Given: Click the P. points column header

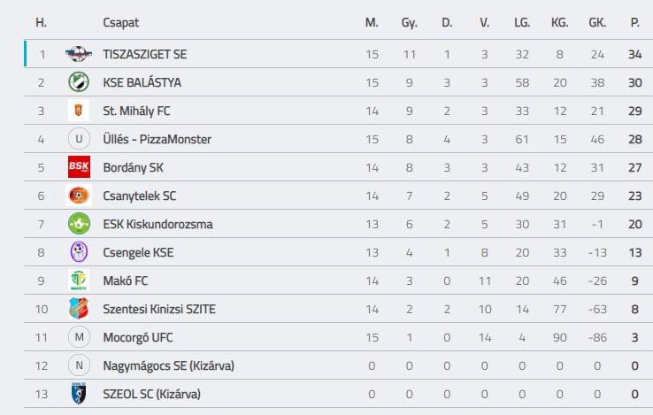Looking at the screenshot, I should click(634, 22).
